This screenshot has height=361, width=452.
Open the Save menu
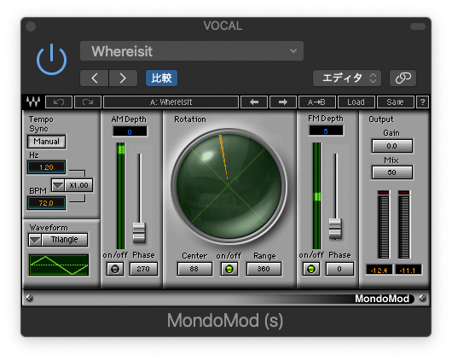pyautogui.click(x=395, y=102)
